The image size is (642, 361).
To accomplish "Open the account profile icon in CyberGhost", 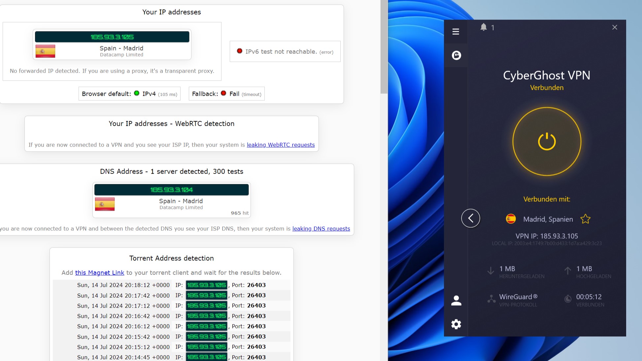I will (x=456, y=300).
